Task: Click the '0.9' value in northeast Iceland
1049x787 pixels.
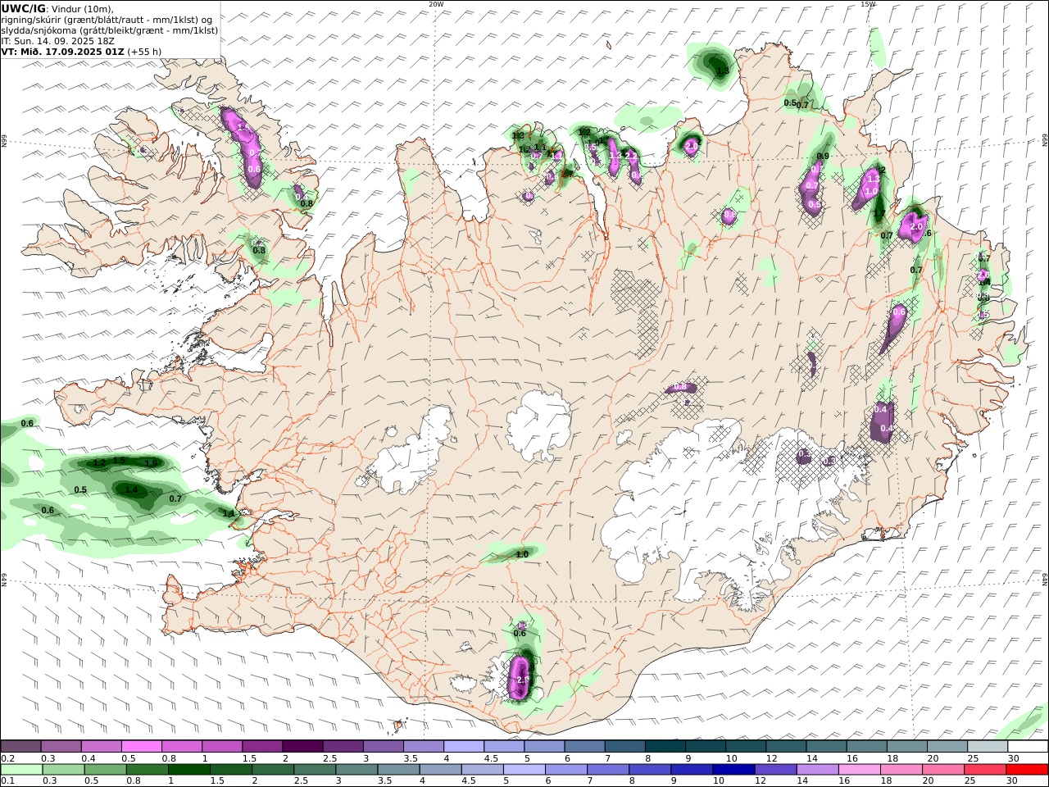Action: [823, 157]
